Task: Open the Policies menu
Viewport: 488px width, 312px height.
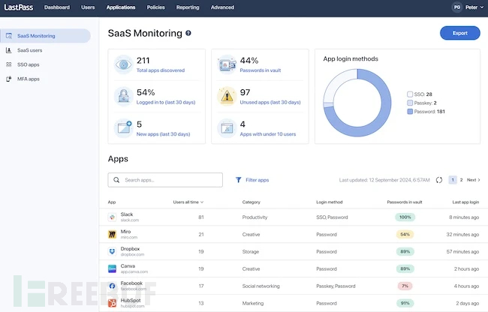Action: 156,7
